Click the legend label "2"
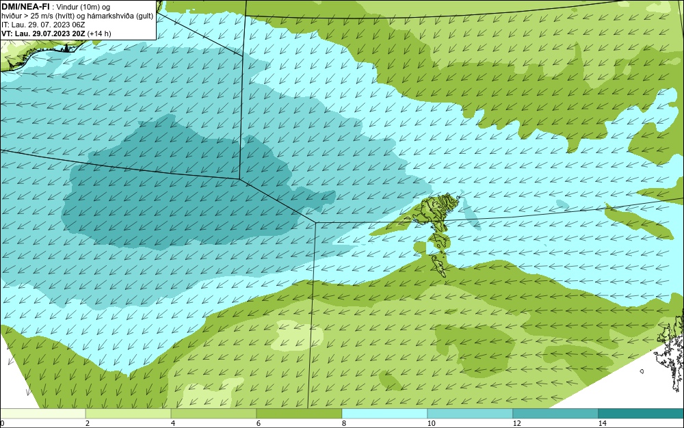684x428 pixels. click(x=88, y=423)
